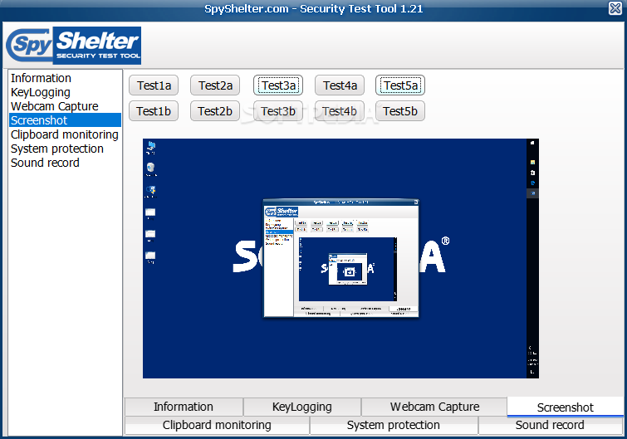The image size is (627, 439).
Task: Select Information in the left list
Action: point(65,78)
